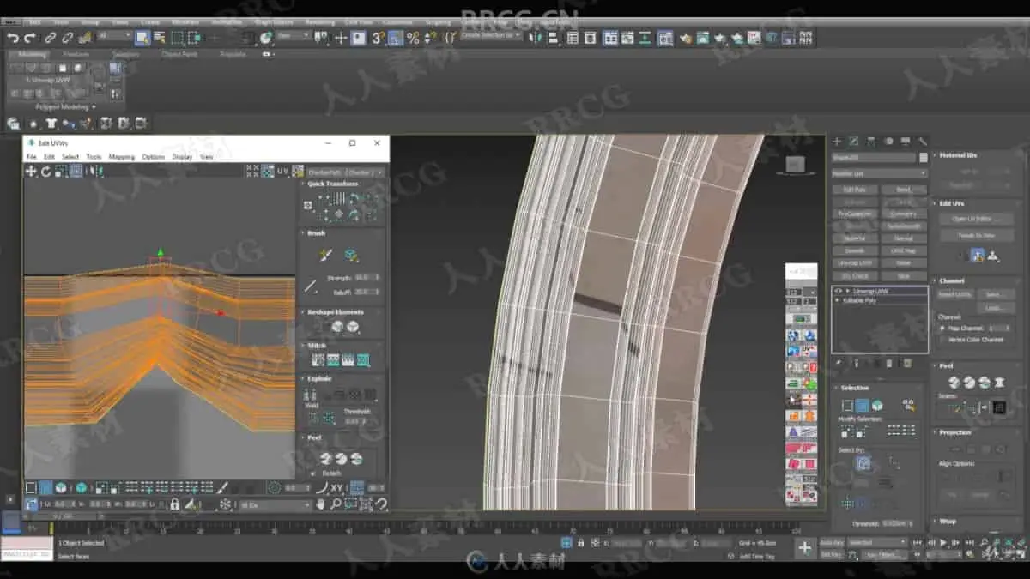
Task: Select Rotate tool in Edit UVWs toolbar
Action: [45, 171]
